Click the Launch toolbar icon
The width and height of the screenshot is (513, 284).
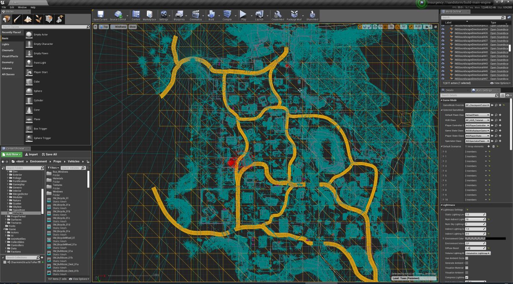click(259, 16)
